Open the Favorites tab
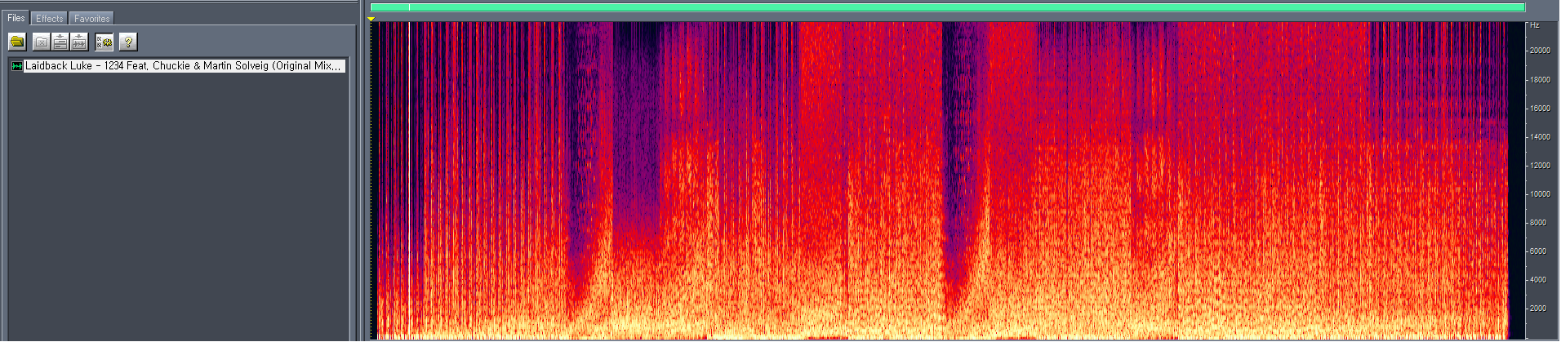The height and width of the screenshot is (342, 1561). [x=91, y=18]
